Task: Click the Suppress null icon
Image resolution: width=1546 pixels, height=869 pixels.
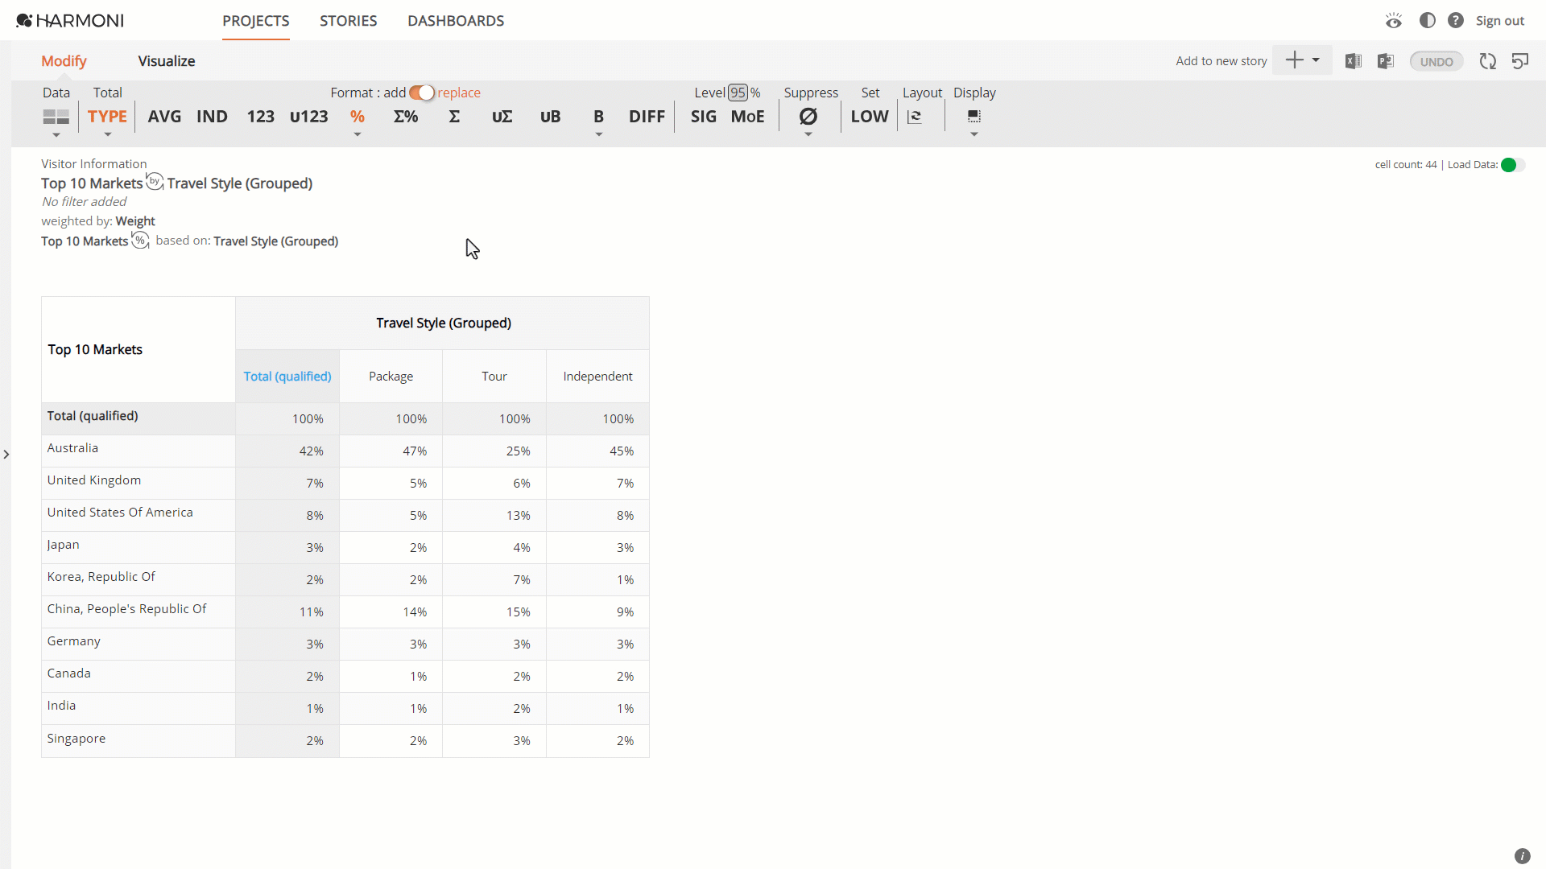Action: click(x=808, y=117)
